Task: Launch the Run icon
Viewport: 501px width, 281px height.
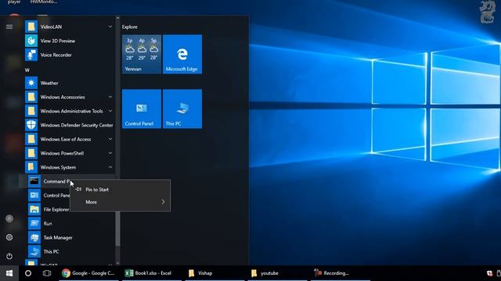Action: click(x=34, y=223)
